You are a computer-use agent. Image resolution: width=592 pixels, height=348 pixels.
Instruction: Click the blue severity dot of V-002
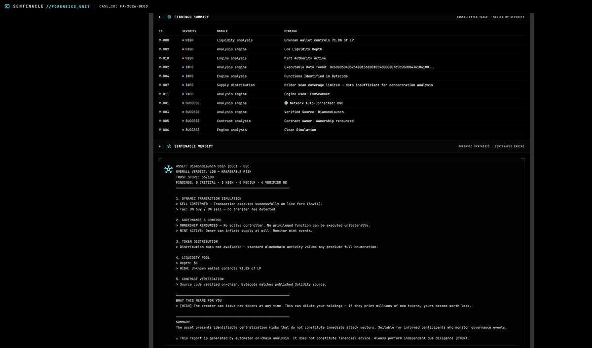[184, 67]
